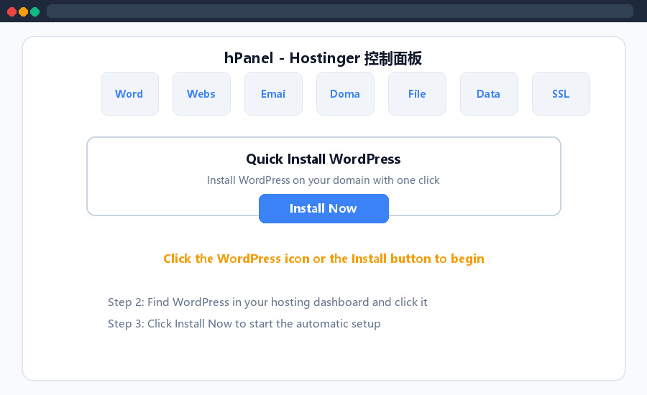Open the File tile
647x395 pixels.
[417, 93]
